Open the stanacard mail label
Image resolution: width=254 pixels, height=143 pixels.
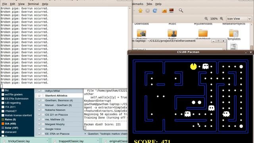(x=11, y=132)
